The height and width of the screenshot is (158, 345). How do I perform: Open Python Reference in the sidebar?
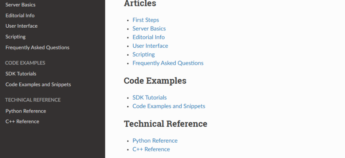(26, 111)
